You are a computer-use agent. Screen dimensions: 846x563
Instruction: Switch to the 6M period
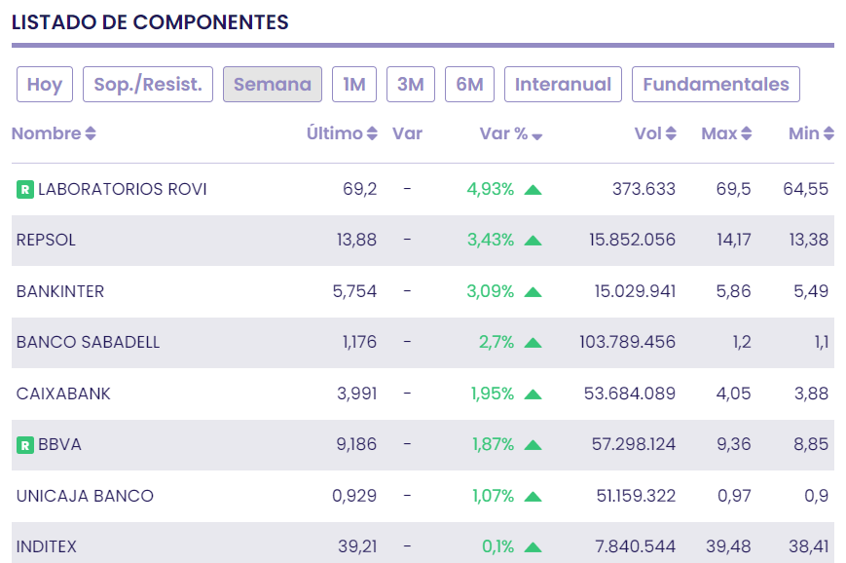[470, 85]
